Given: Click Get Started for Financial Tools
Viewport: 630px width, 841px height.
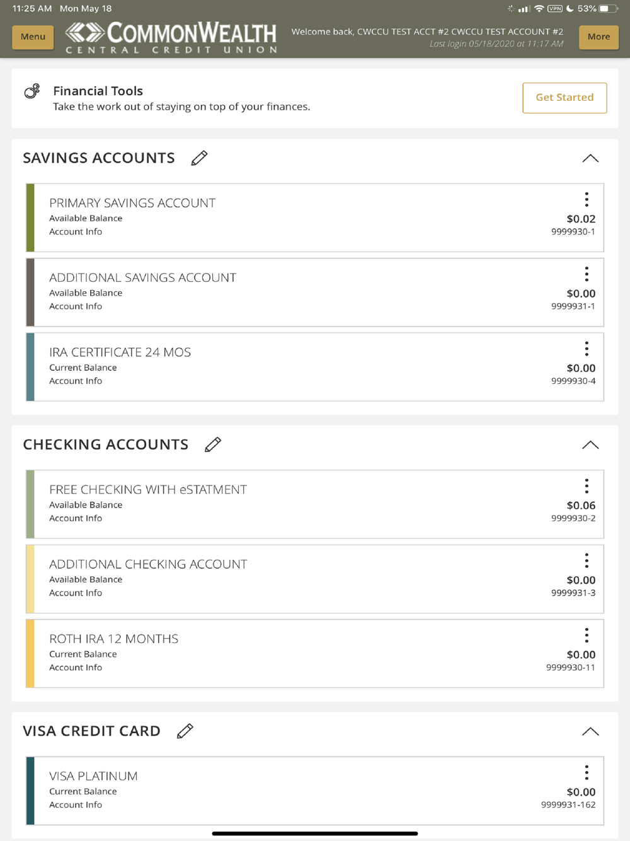Looking at the screenshot, I should coord(564,98).
